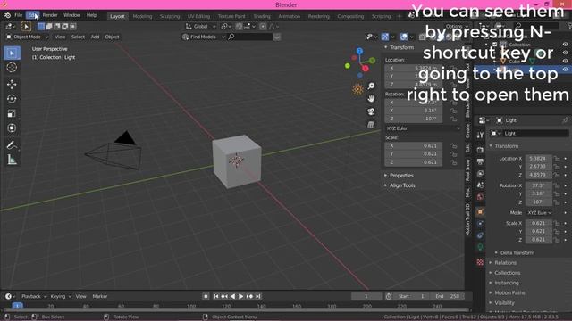Open the Edit menu
The height and width of the screenshot is (321, 572).
click(32, 15)
